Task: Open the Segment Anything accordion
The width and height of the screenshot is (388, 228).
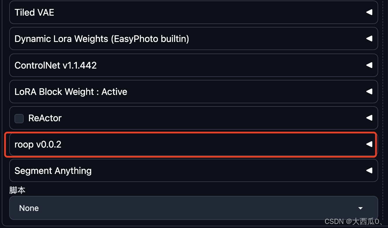Action: [x=53, y=171]
